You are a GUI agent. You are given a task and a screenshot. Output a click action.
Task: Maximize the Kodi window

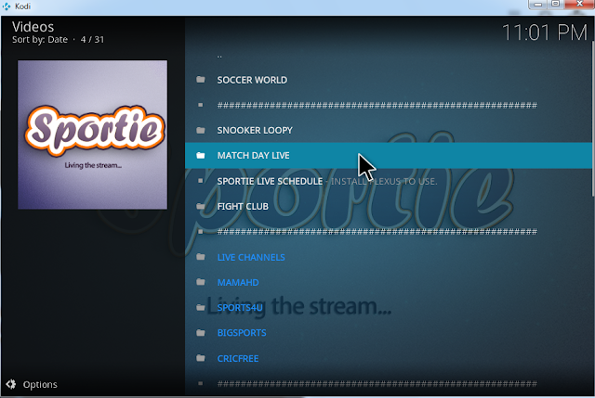tap(555, 4)
